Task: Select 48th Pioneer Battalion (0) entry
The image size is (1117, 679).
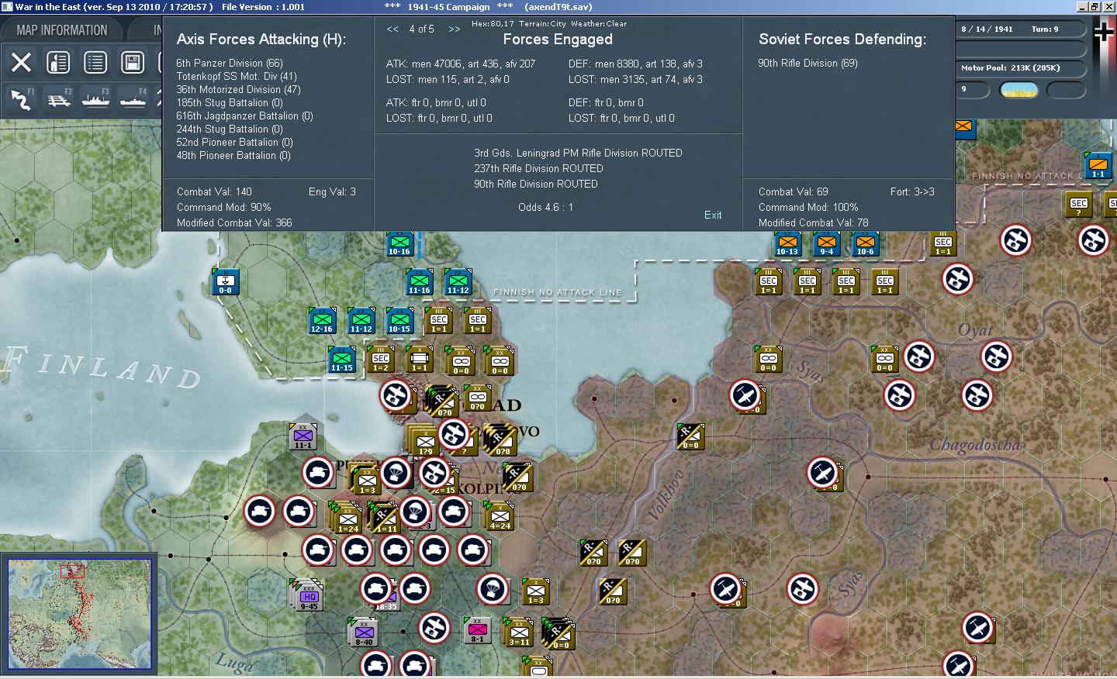Action: pyautogui.click(x=233, y=155)
